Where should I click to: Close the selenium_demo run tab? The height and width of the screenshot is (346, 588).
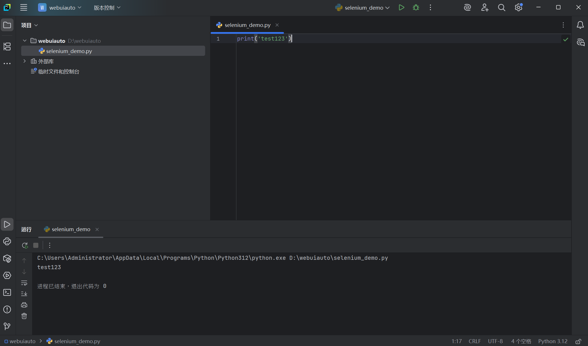click(97, 229)
